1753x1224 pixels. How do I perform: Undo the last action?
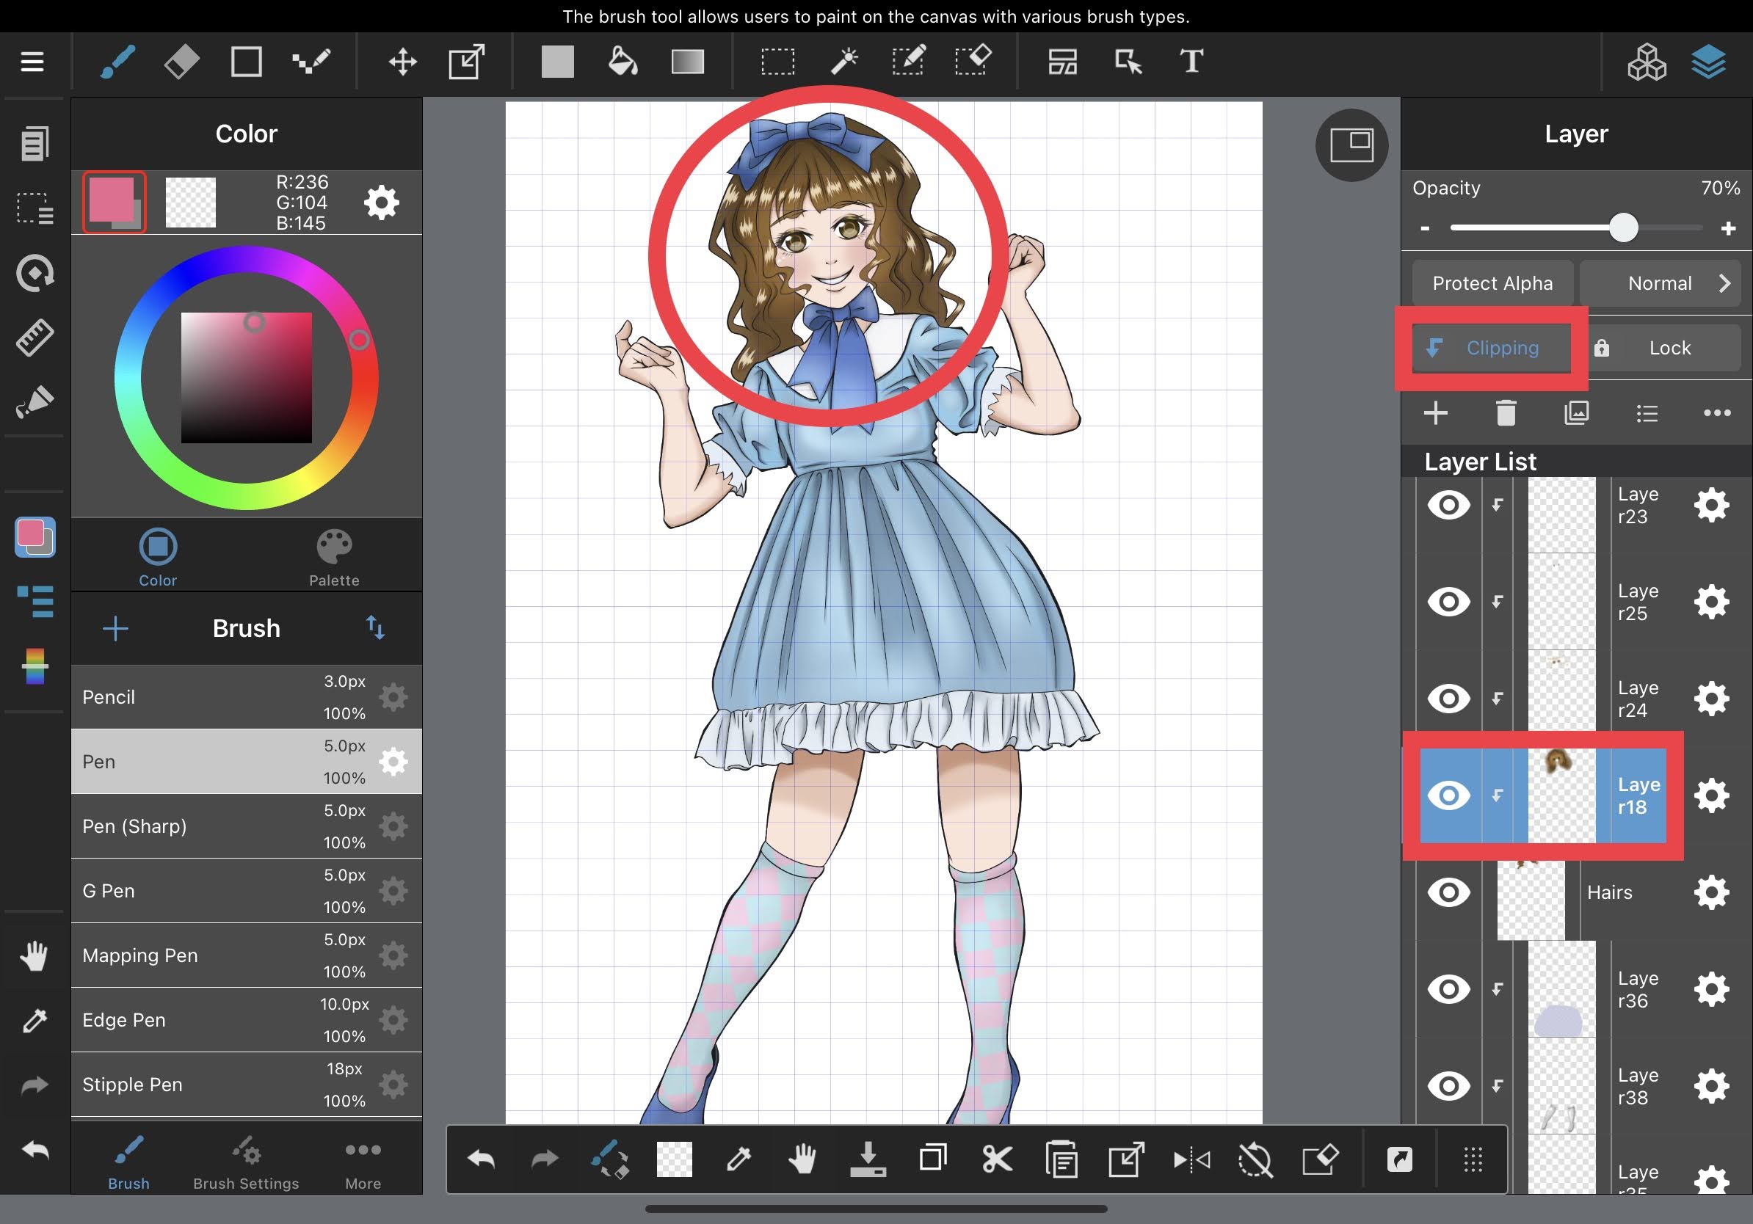click(479, 1159)
